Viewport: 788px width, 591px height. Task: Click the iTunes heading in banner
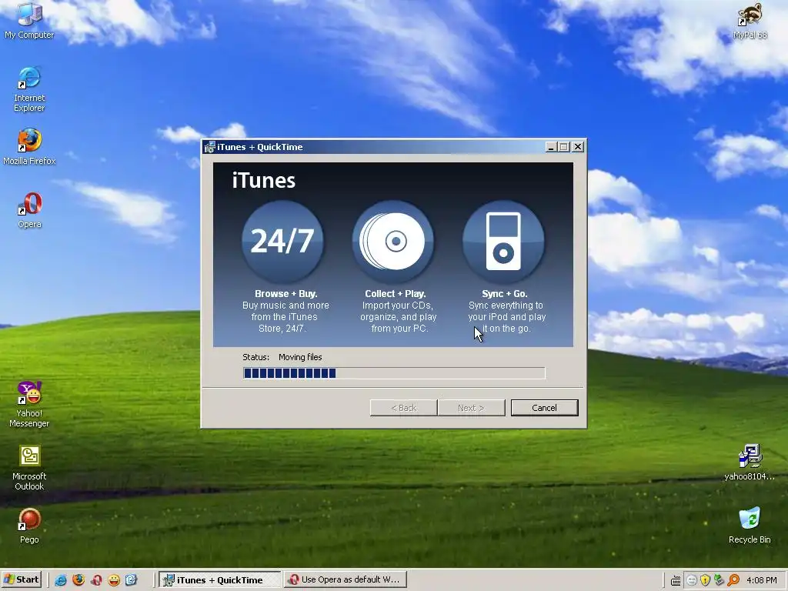pyautogui.click(x=263, y=180)
